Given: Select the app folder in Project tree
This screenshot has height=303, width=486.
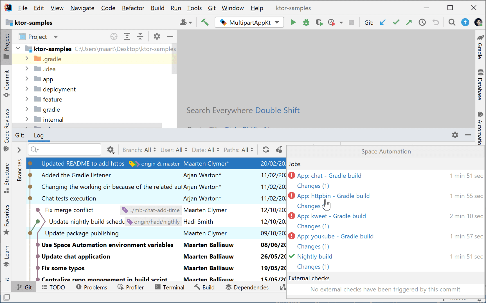Looking at the screenshot, I should tap(48, 79).
